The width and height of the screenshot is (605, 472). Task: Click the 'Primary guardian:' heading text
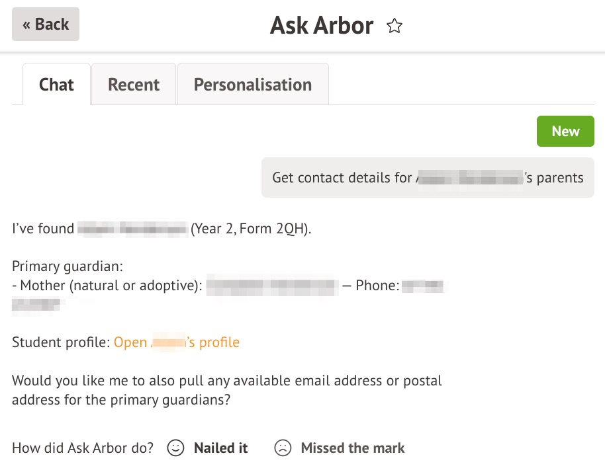(x=68, y=267)
